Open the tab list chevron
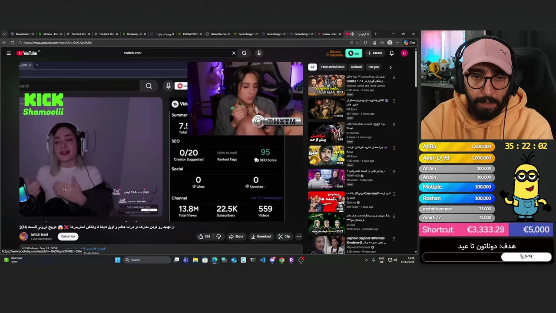The width and height of the screenshot is (556, 313). 4,34
